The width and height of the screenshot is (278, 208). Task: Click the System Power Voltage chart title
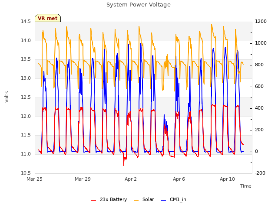point(139,5)
